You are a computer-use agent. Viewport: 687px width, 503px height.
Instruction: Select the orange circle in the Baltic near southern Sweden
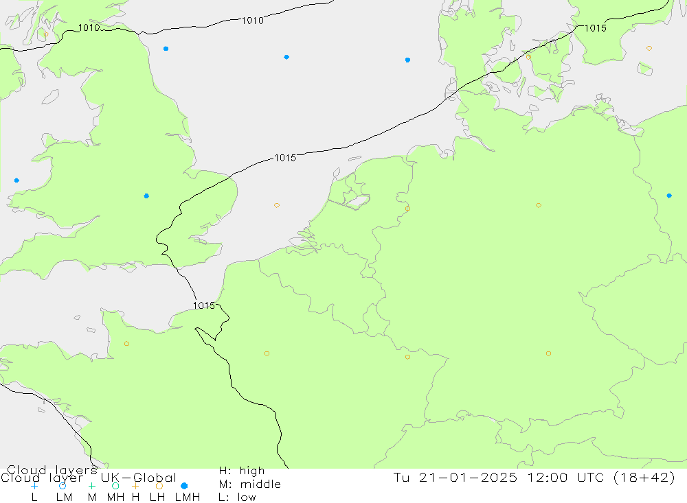(649, 48)
